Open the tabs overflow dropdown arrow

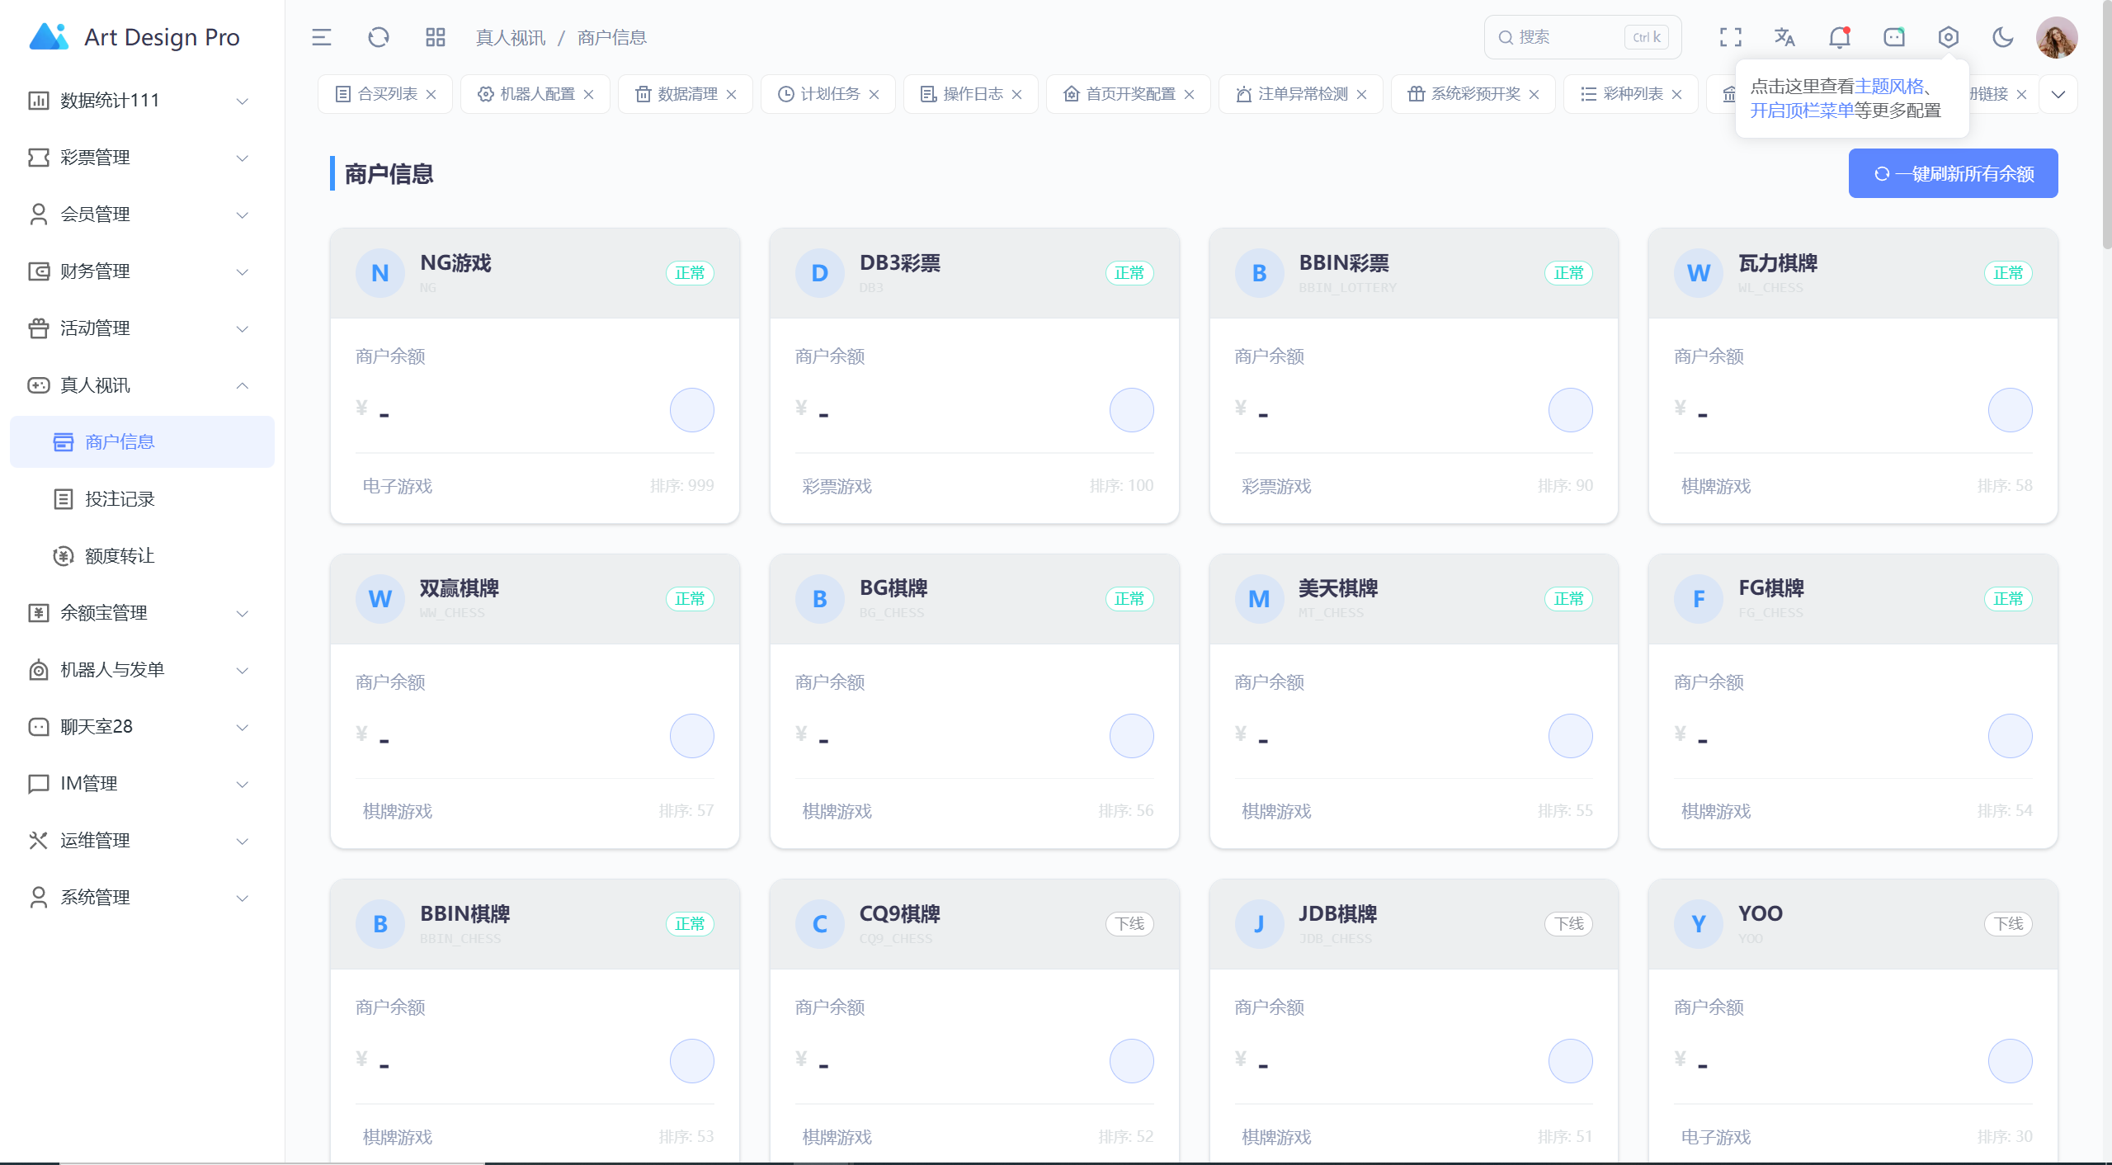(x=2058, y=94)
